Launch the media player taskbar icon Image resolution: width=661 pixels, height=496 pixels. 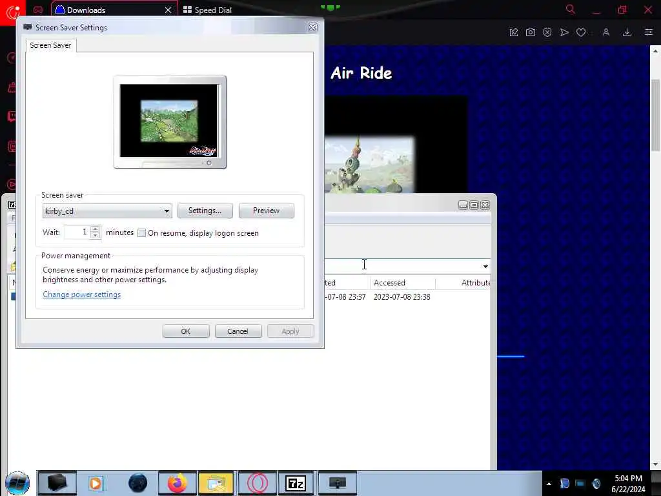(96, 483)
